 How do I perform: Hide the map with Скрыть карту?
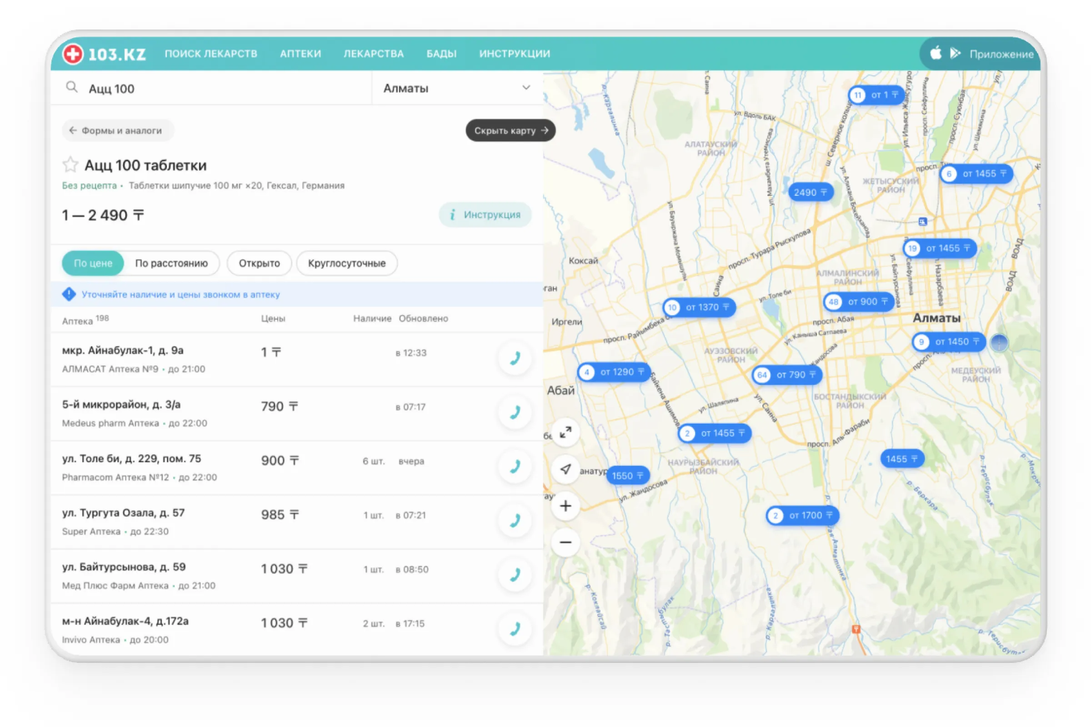510,131
